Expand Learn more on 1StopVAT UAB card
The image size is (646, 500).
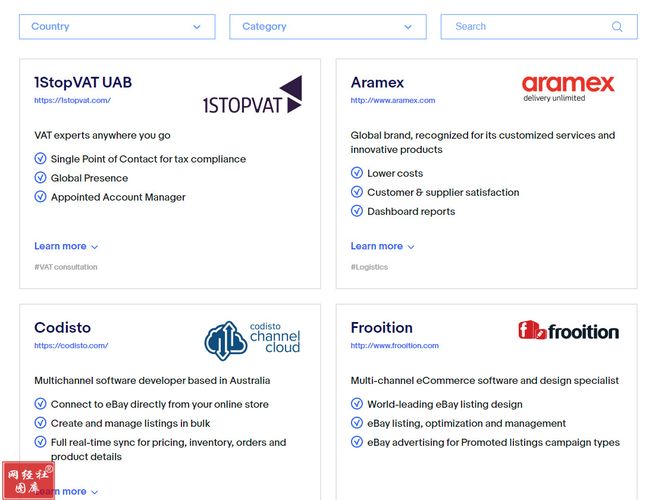click(x=66, y=246)
